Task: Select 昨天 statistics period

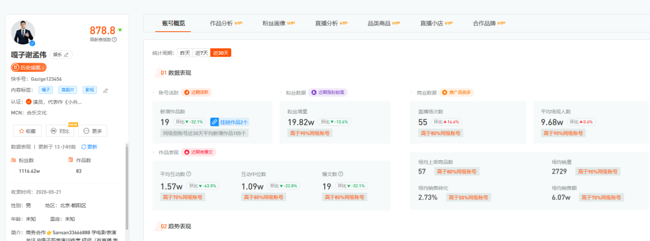Action: click(x=184, y=53)
